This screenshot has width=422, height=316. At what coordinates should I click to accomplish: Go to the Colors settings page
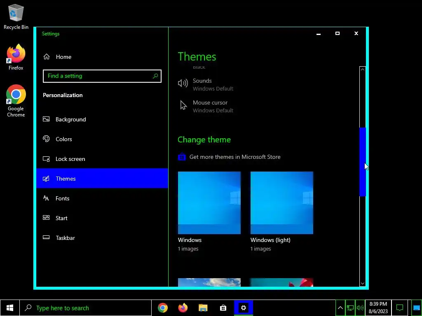(102, 139)
